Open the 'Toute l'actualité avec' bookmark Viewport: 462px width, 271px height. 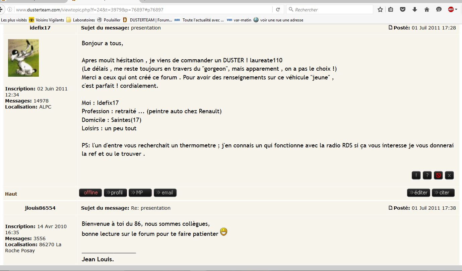pyautogui.click(x=199, y=20)
